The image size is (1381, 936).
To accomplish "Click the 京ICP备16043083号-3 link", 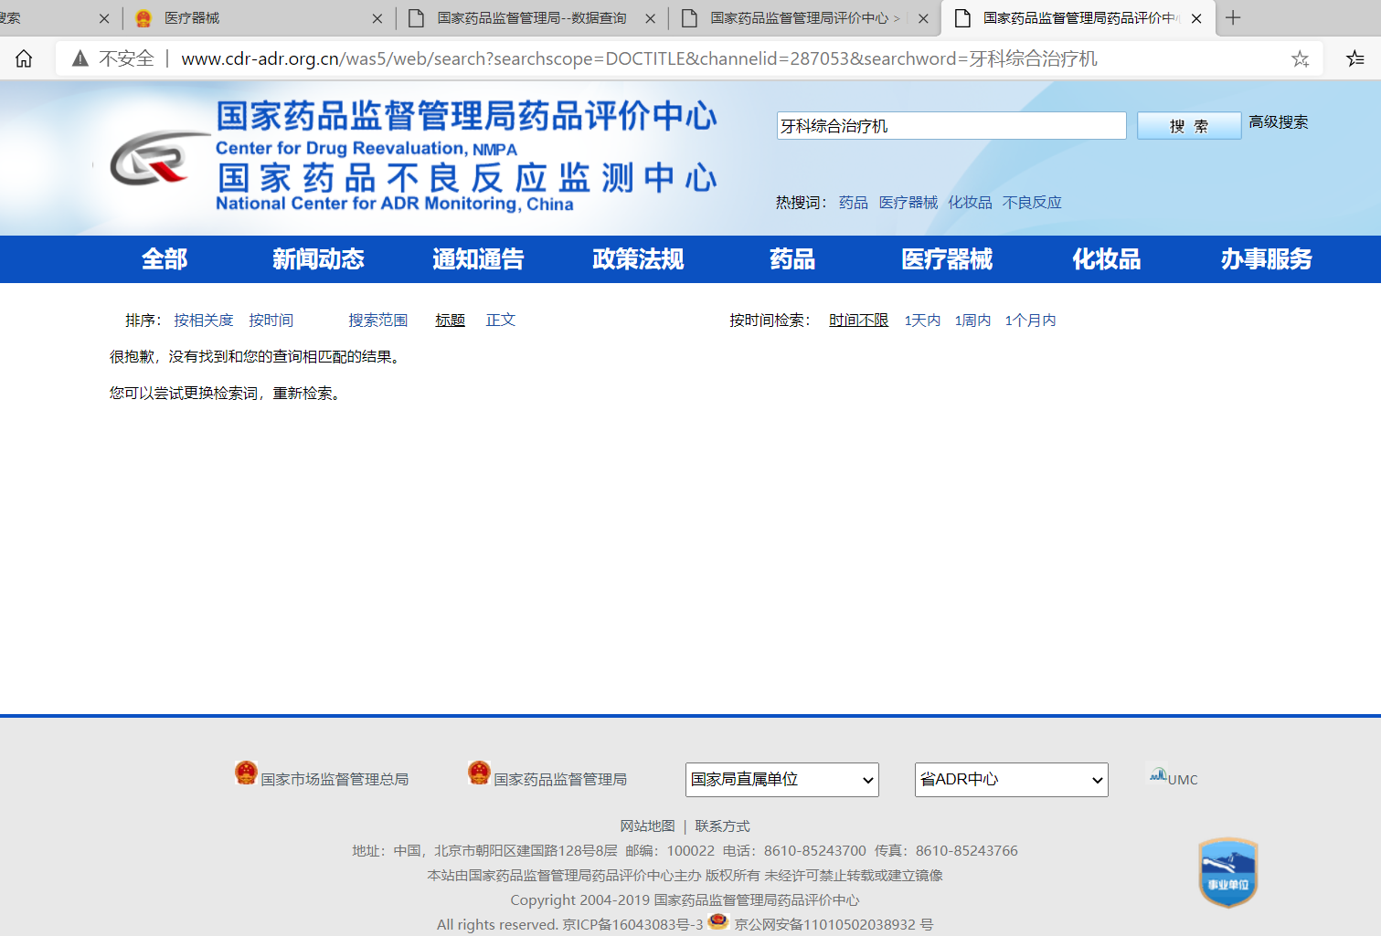I will tap(632, 925).
